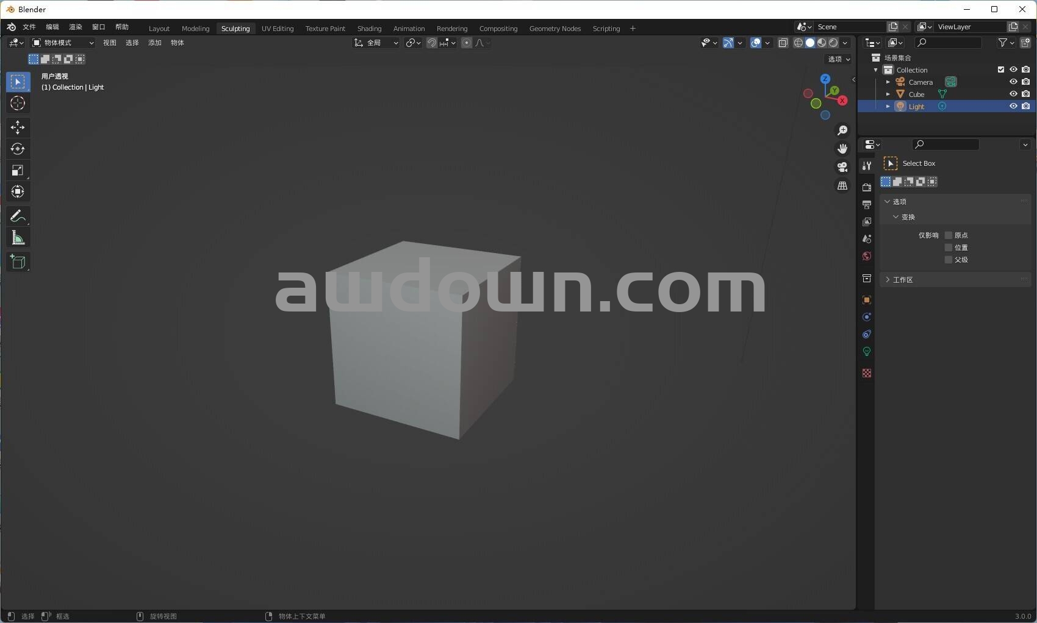Switch to the Shading workspace tab
The image size is (1037, 623).
click(369, 29)
